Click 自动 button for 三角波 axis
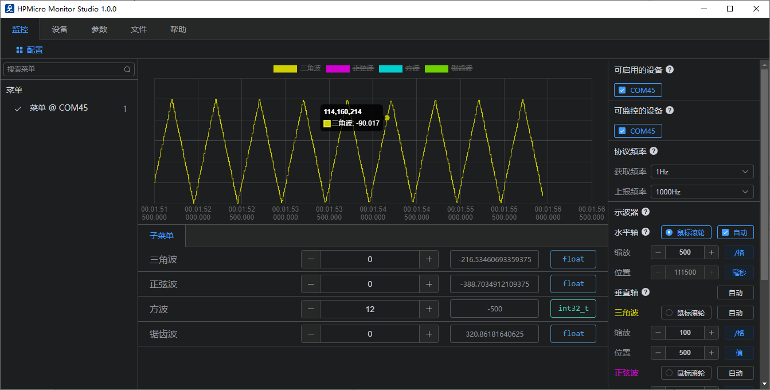 click(736, 313)
